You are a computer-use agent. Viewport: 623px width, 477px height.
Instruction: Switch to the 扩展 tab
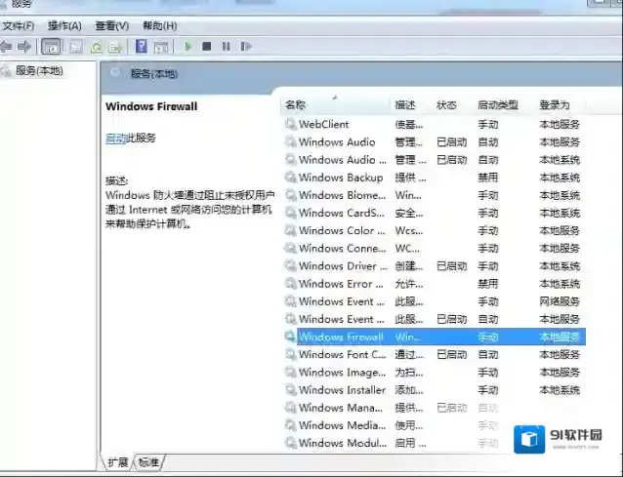coord(118,462)
